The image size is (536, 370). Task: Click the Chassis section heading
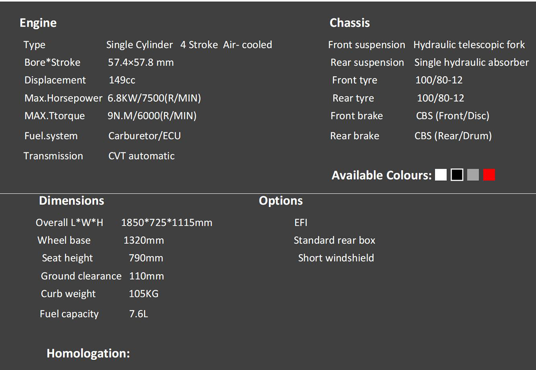(x=349, y=23)
